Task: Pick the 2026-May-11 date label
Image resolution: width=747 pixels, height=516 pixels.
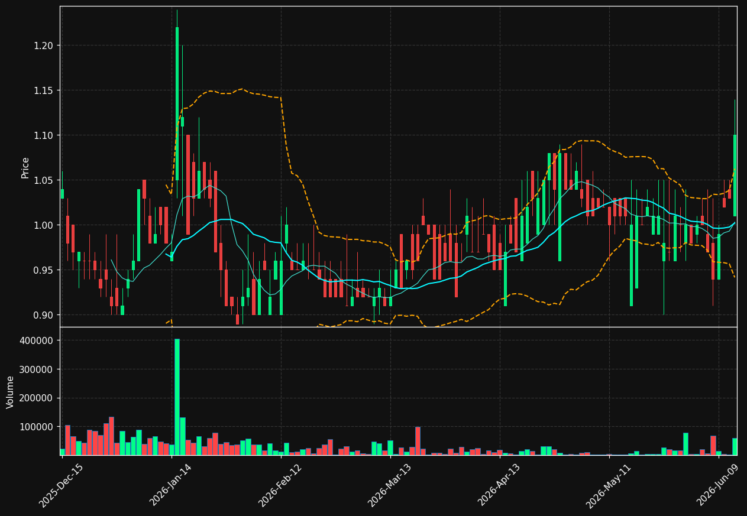Action: [609, 485]
